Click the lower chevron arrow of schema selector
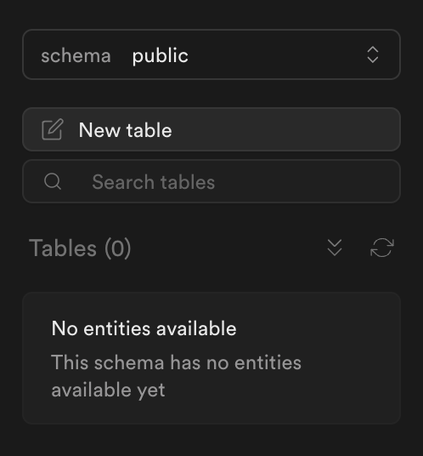Image resolution: width=423 pixels, height=456 pixels. [x=373, y=60]
